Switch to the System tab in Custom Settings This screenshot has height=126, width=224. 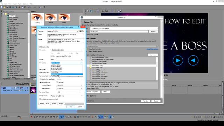54,104
